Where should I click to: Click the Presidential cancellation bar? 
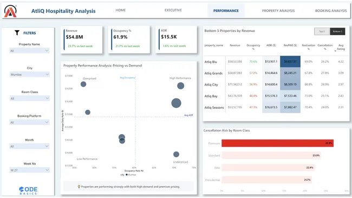click(266, 180)
